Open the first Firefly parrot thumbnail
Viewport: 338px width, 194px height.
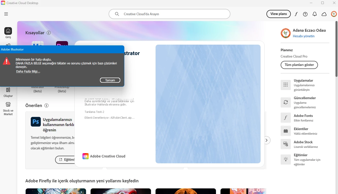pyautogui.click(x=56, y=191)
